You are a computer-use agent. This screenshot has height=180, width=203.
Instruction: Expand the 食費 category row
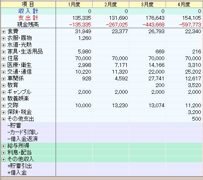coord(3,32)
